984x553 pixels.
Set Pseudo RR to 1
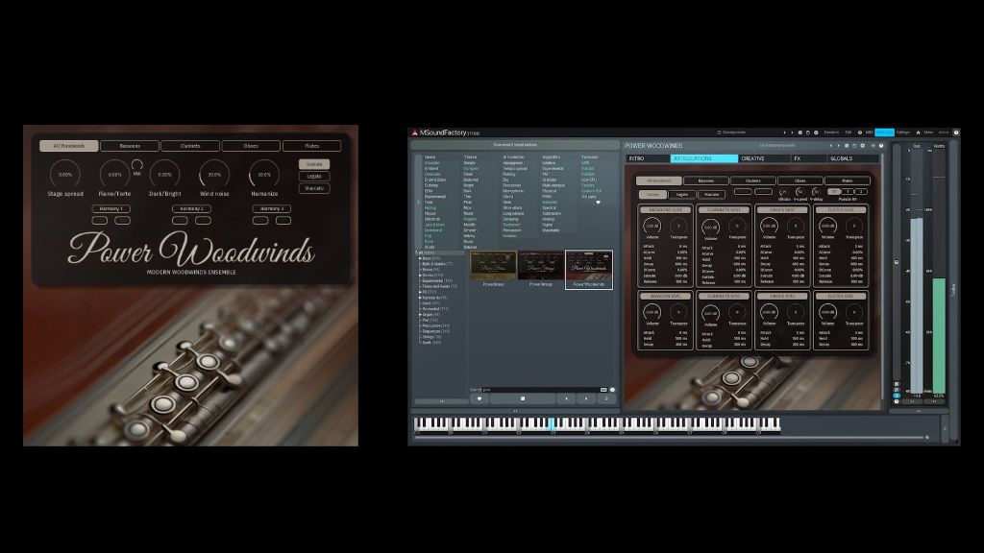pos(848,191)
